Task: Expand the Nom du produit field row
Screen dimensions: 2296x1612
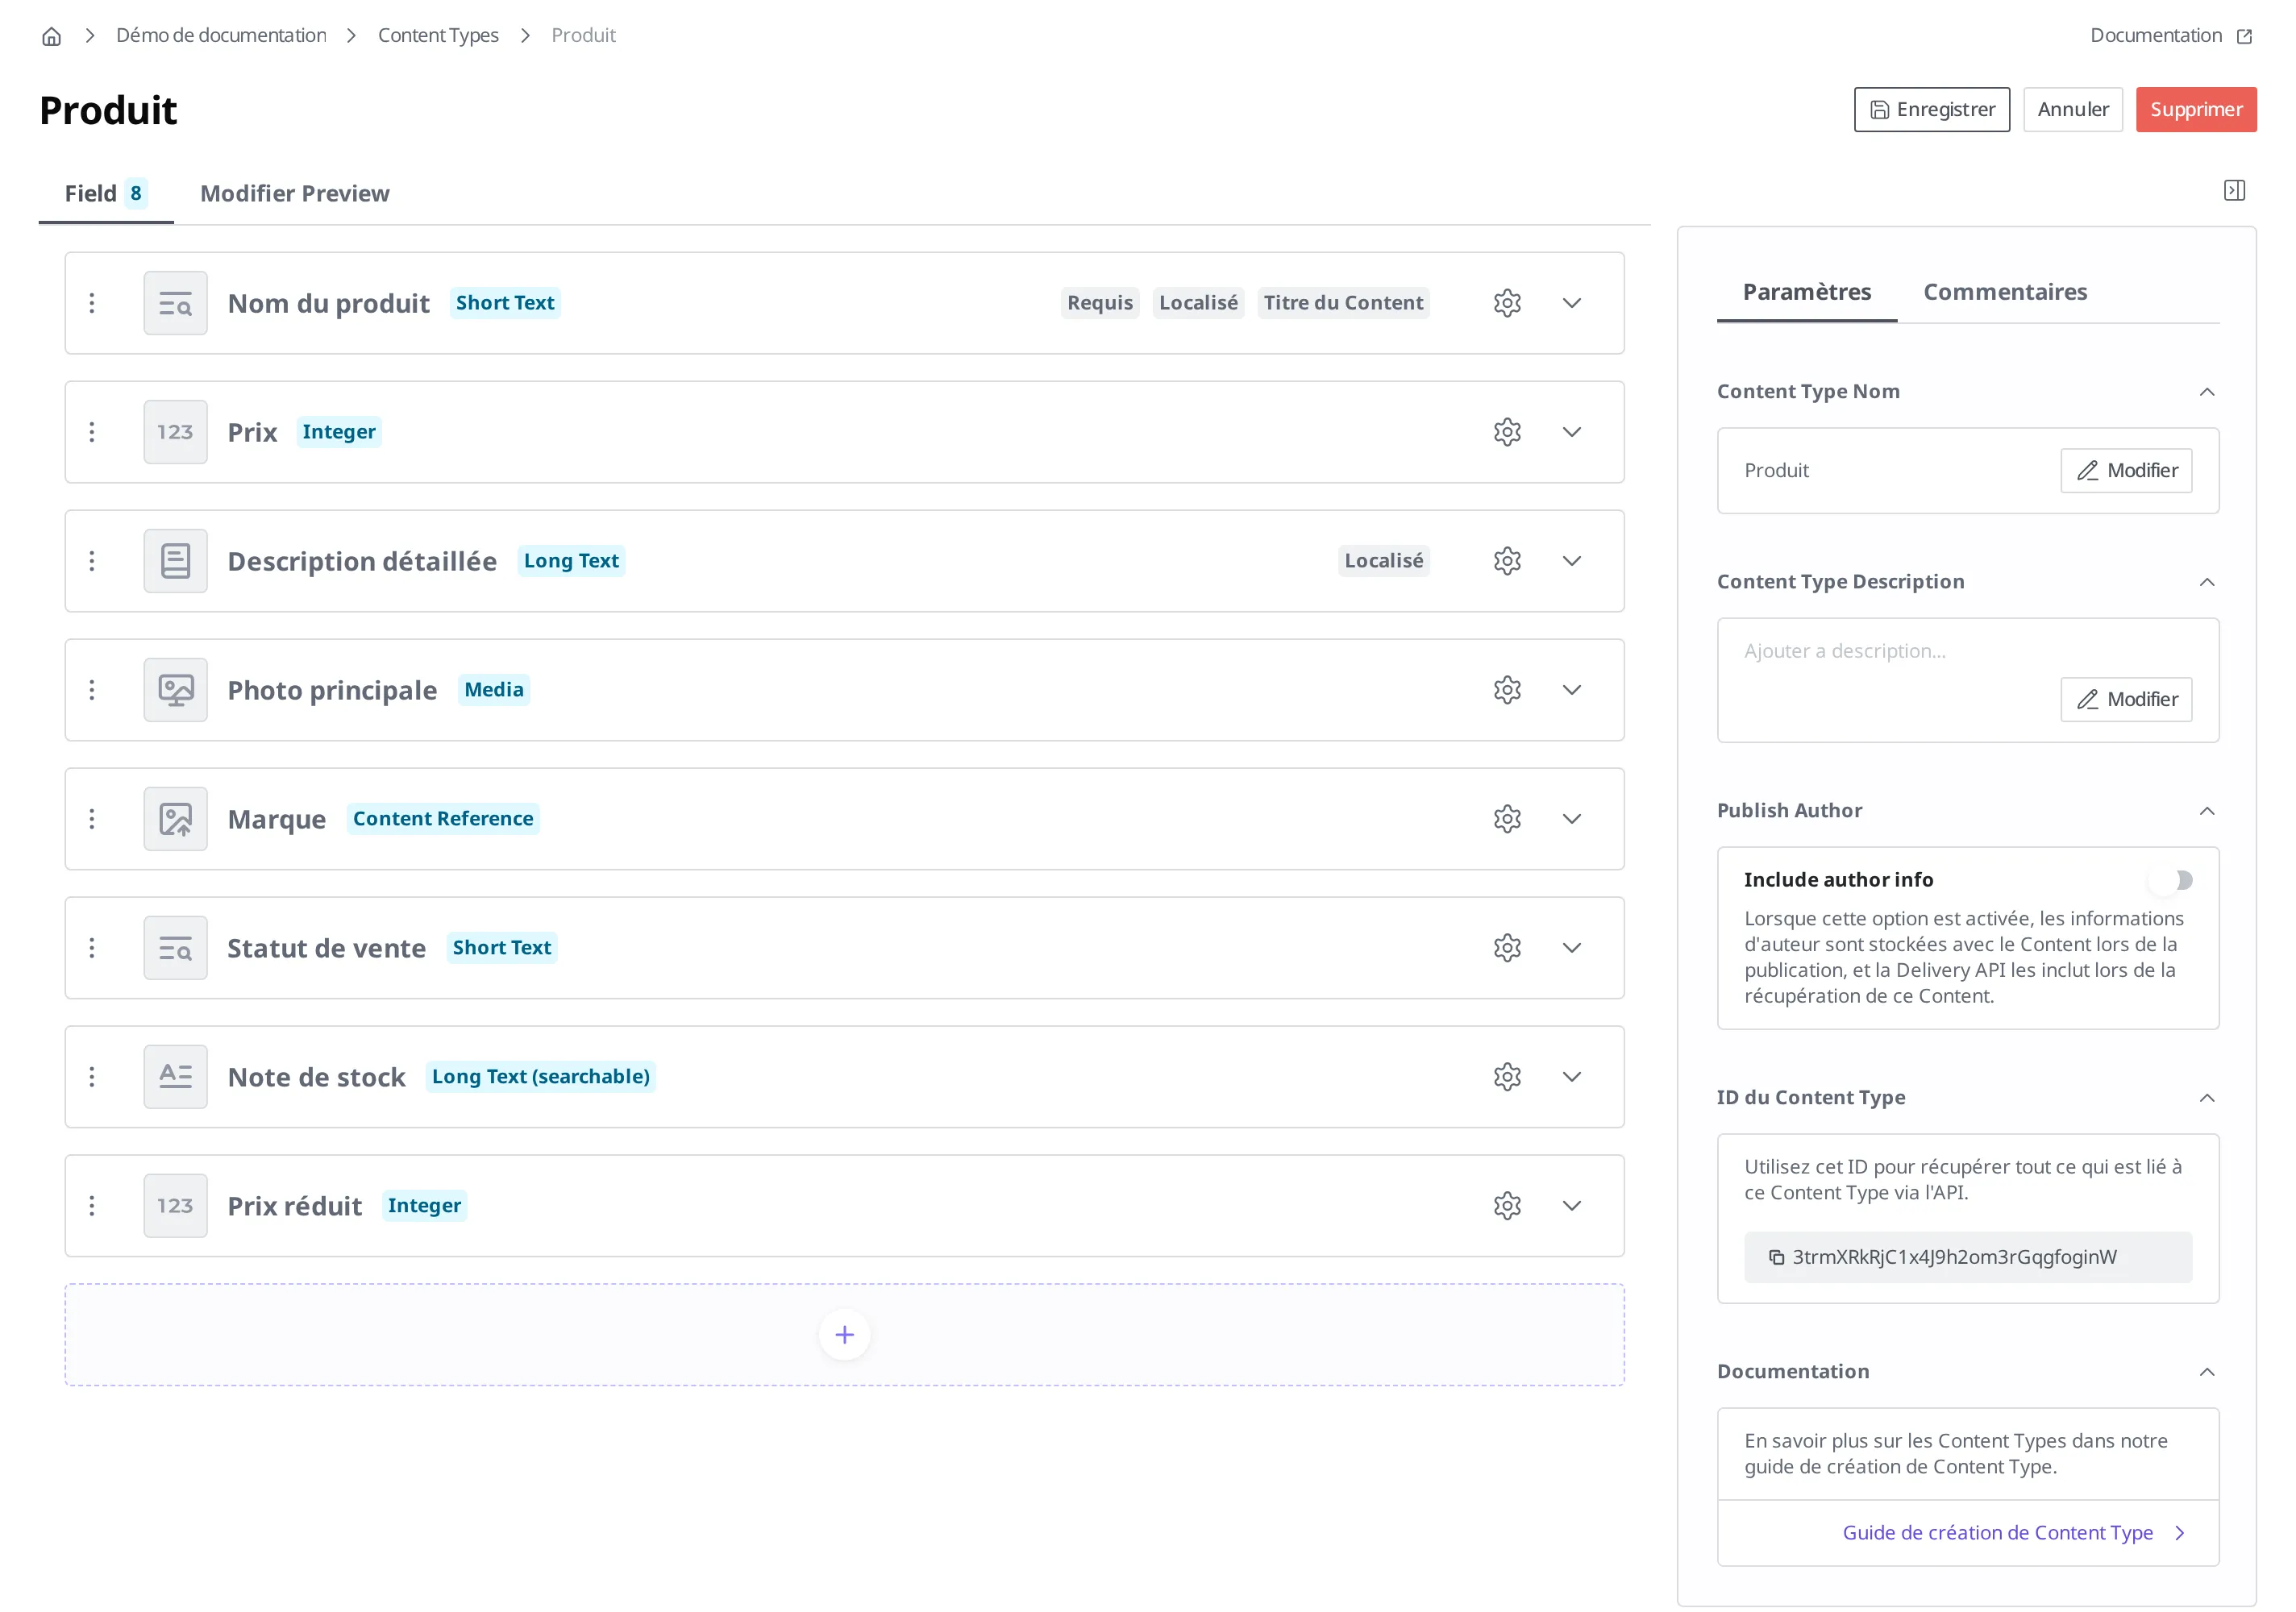Action: pyautogui.click(x=1572, y=303)
